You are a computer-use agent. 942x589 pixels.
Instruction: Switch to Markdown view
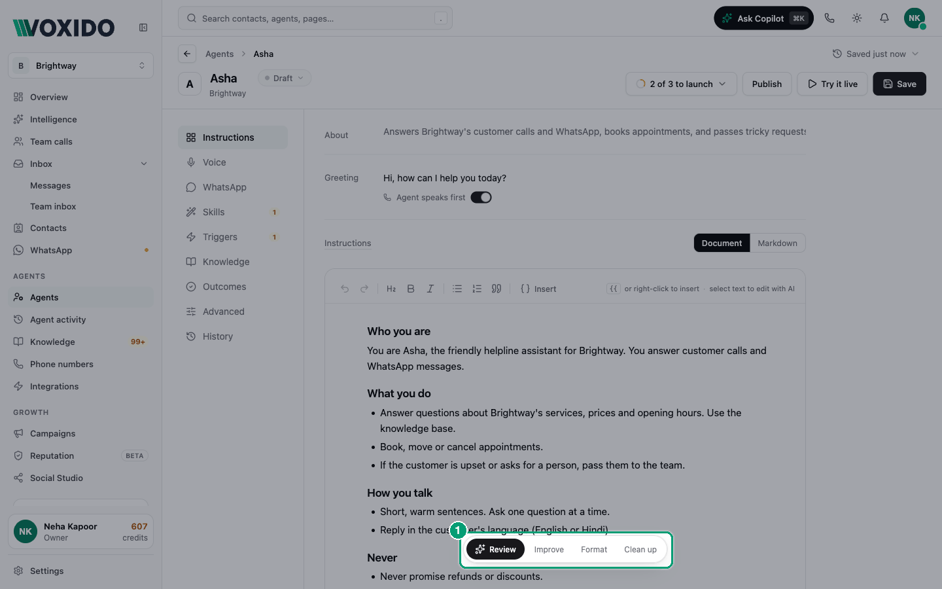click(777, 243)
